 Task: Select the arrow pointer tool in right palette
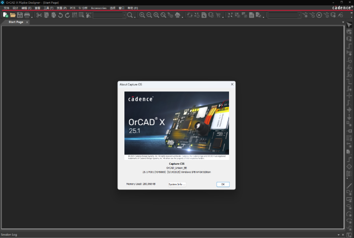tap(349, 25)
